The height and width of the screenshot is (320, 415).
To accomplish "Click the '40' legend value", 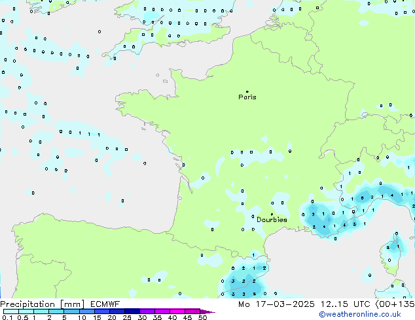I will 172,317.
